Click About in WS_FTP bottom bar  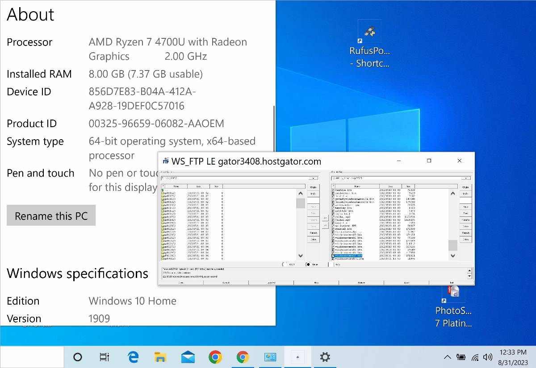click(x=406, y=283)
